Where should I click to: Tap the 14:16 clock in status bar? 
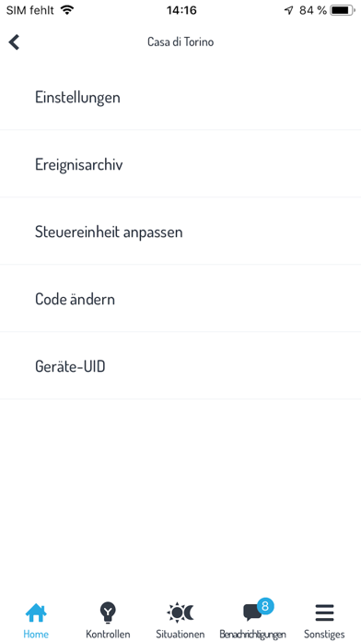pos(181,10)
